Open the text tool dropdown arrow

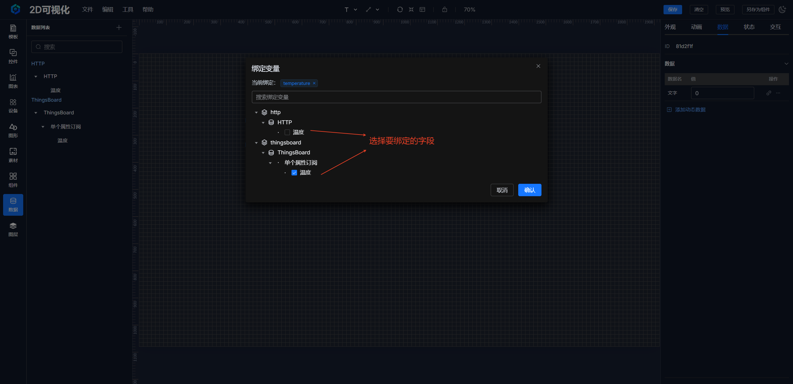[x=355, y=10]
